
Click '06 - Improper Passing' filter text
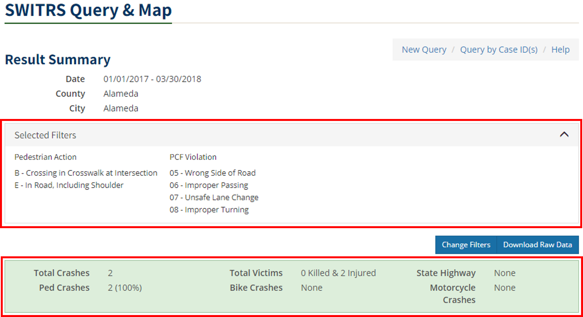click(209, 185)
